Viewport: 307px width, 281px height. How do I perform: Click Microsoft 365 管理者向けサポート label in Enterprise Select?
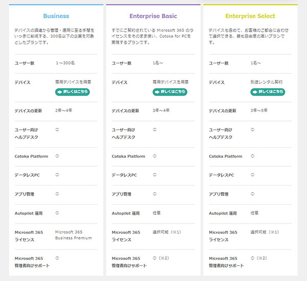click(x=226, y=262)
